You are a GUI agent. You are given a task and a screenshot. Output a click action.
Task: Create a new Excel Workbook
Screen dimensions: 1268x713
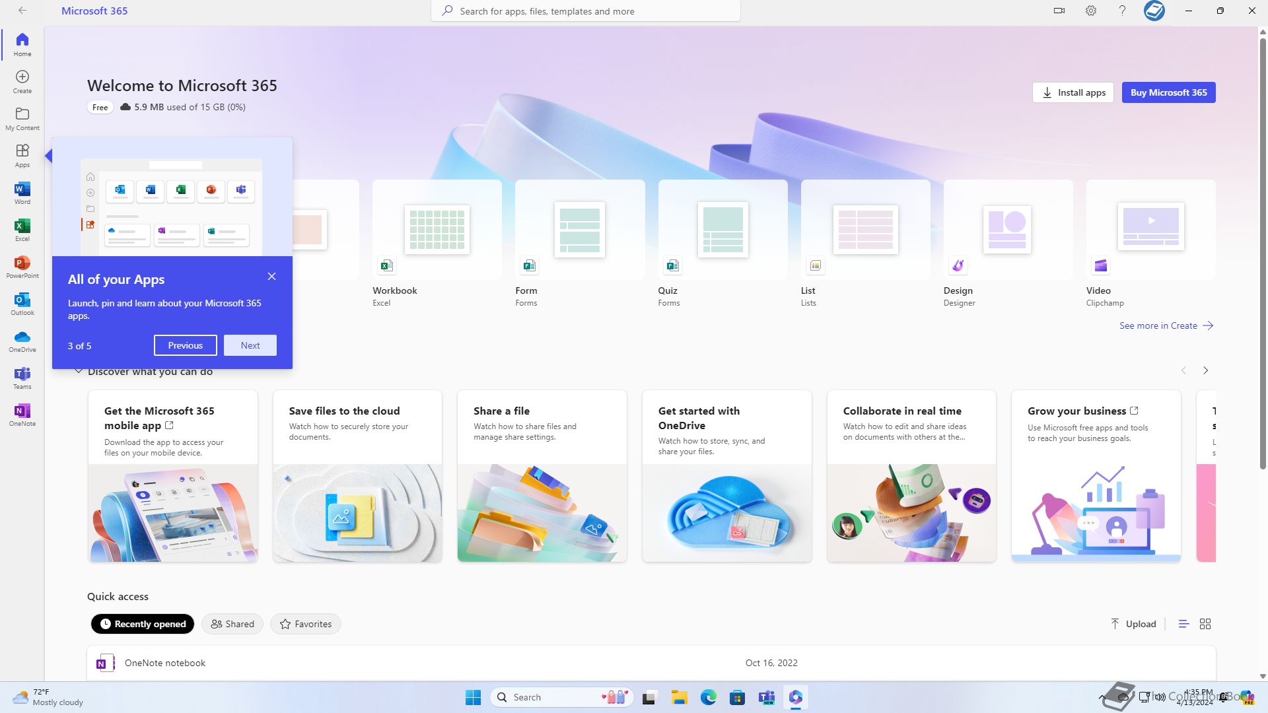pyautogui.click(x=437, y=244)
